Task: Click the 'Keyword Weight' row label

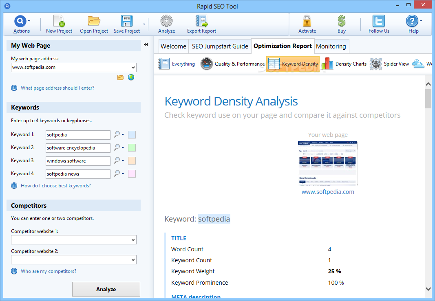Action: pos(193,271)
